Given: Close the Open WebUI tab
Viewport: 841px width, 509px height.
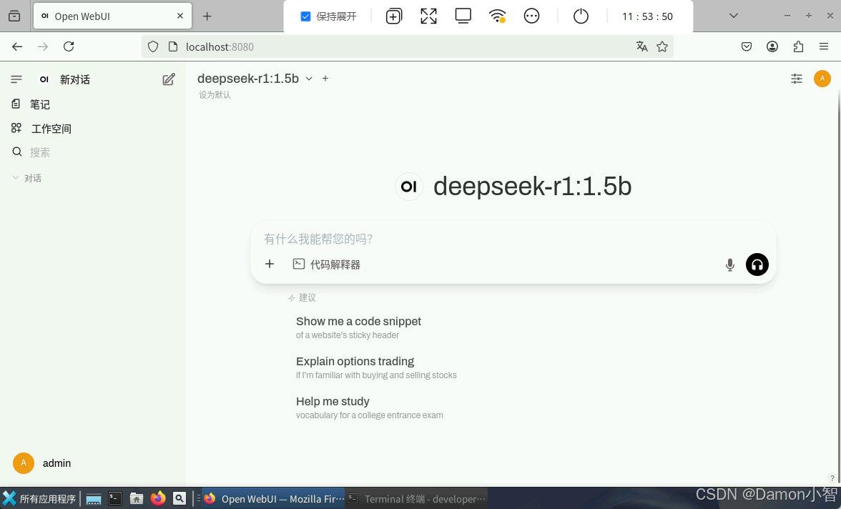Looking at the screenshot, I should [180, 16].
